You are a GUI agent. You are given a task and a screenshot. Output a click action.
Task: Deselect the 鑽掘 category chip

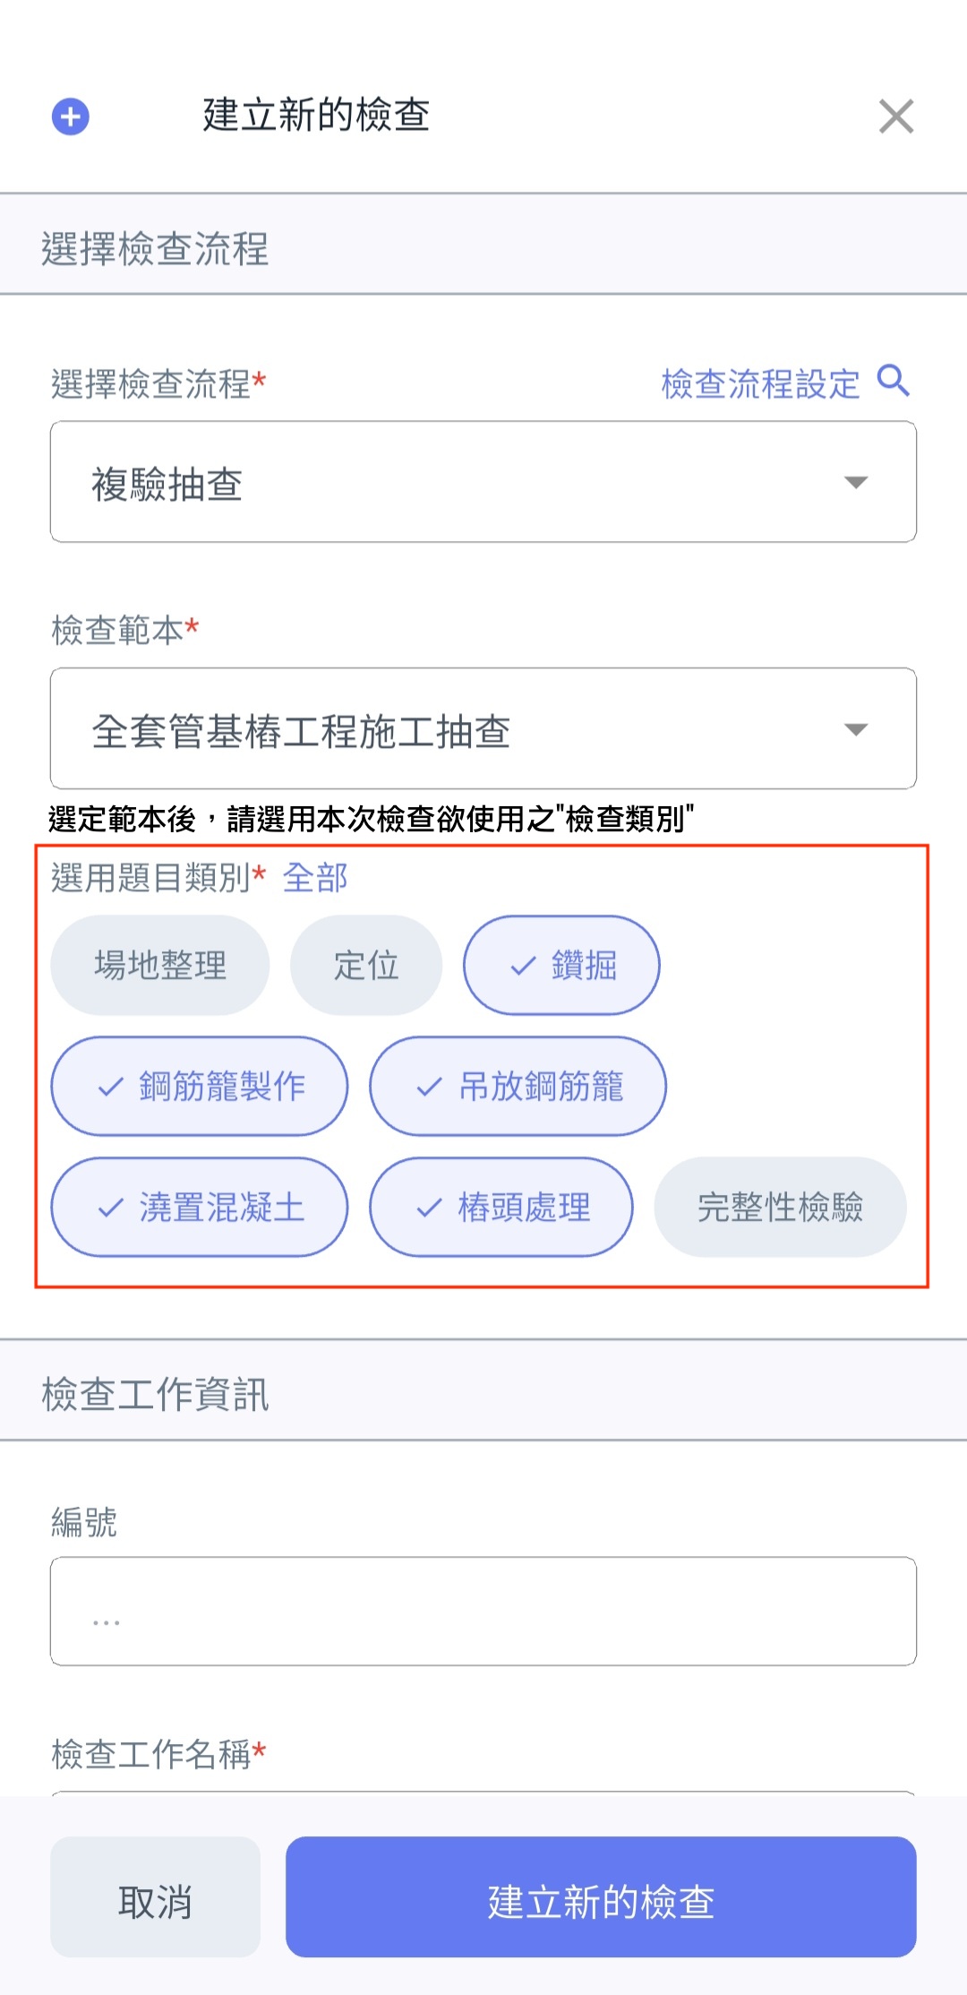click(561, 966)
